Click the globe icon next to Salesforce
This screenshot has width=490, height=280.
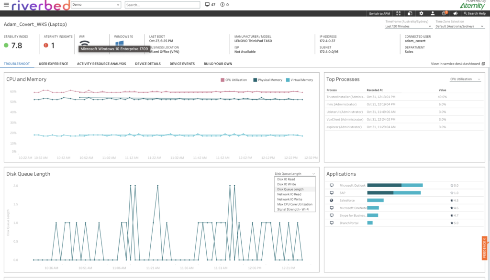[331, 200]
